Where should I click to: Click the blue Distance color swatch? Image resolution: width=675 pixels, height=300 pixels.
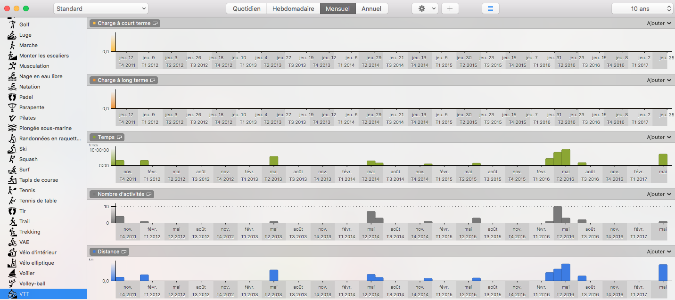click(x=94, y=252)
